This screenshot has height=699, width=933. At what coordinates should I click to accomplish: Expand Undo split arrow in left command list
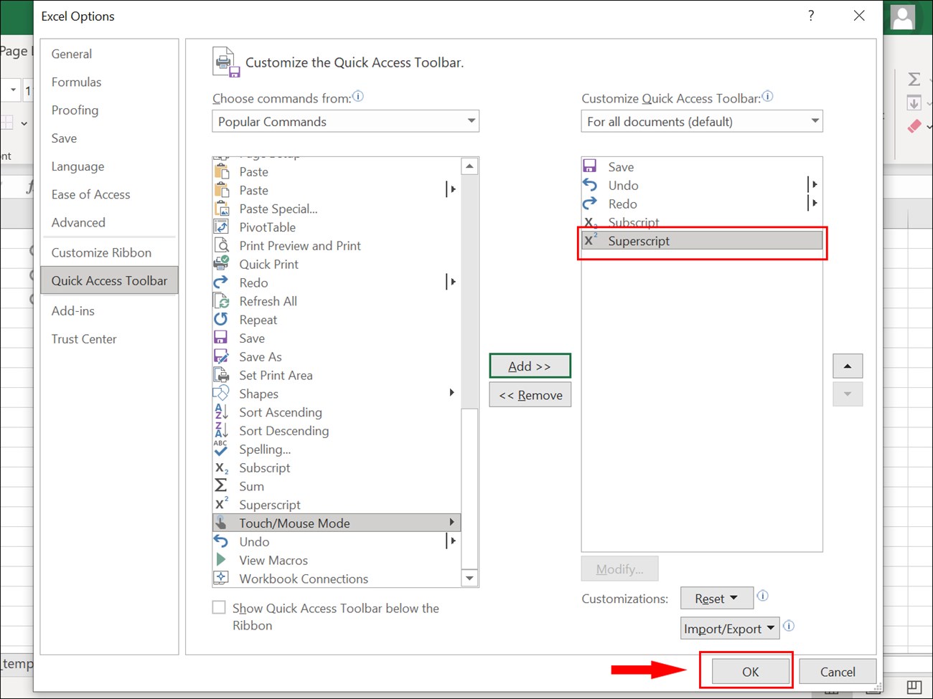point(452,541)
